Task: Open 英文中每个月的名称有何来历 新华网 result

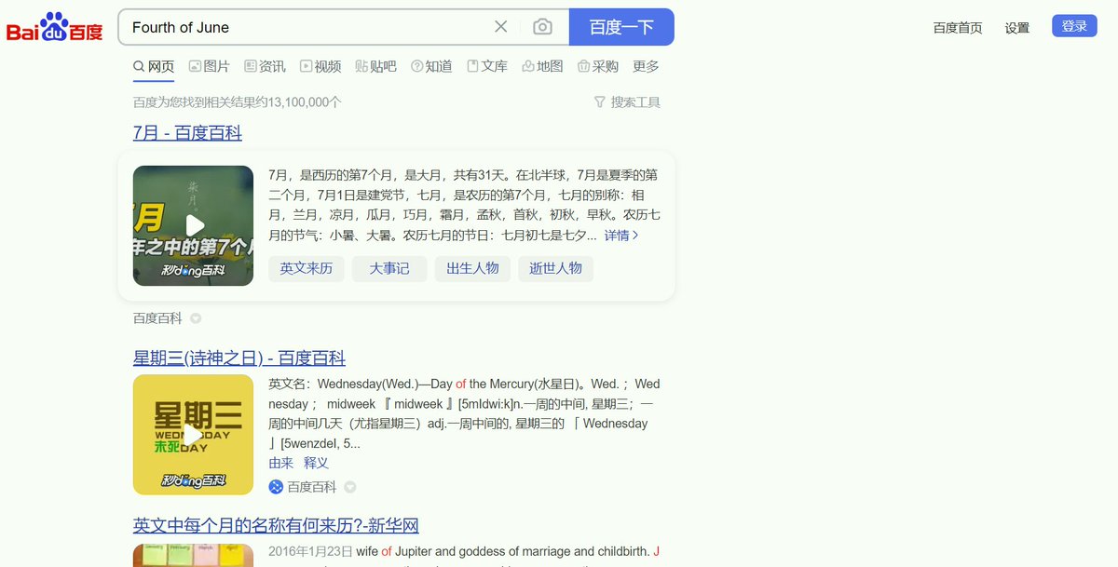Action: point(276,526)
